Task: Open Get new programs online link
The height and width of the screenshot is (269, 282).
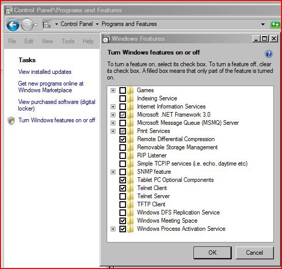Action: click(x=51, y=87)
